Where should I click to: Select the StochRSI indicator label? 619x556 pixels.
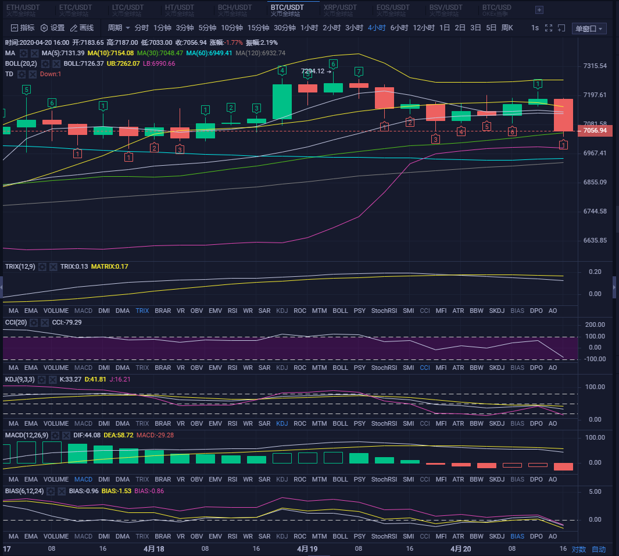coord(384,310)
